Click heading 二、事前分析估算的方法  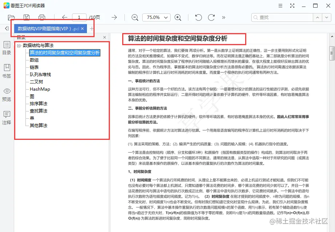click(x=147, y=108)
